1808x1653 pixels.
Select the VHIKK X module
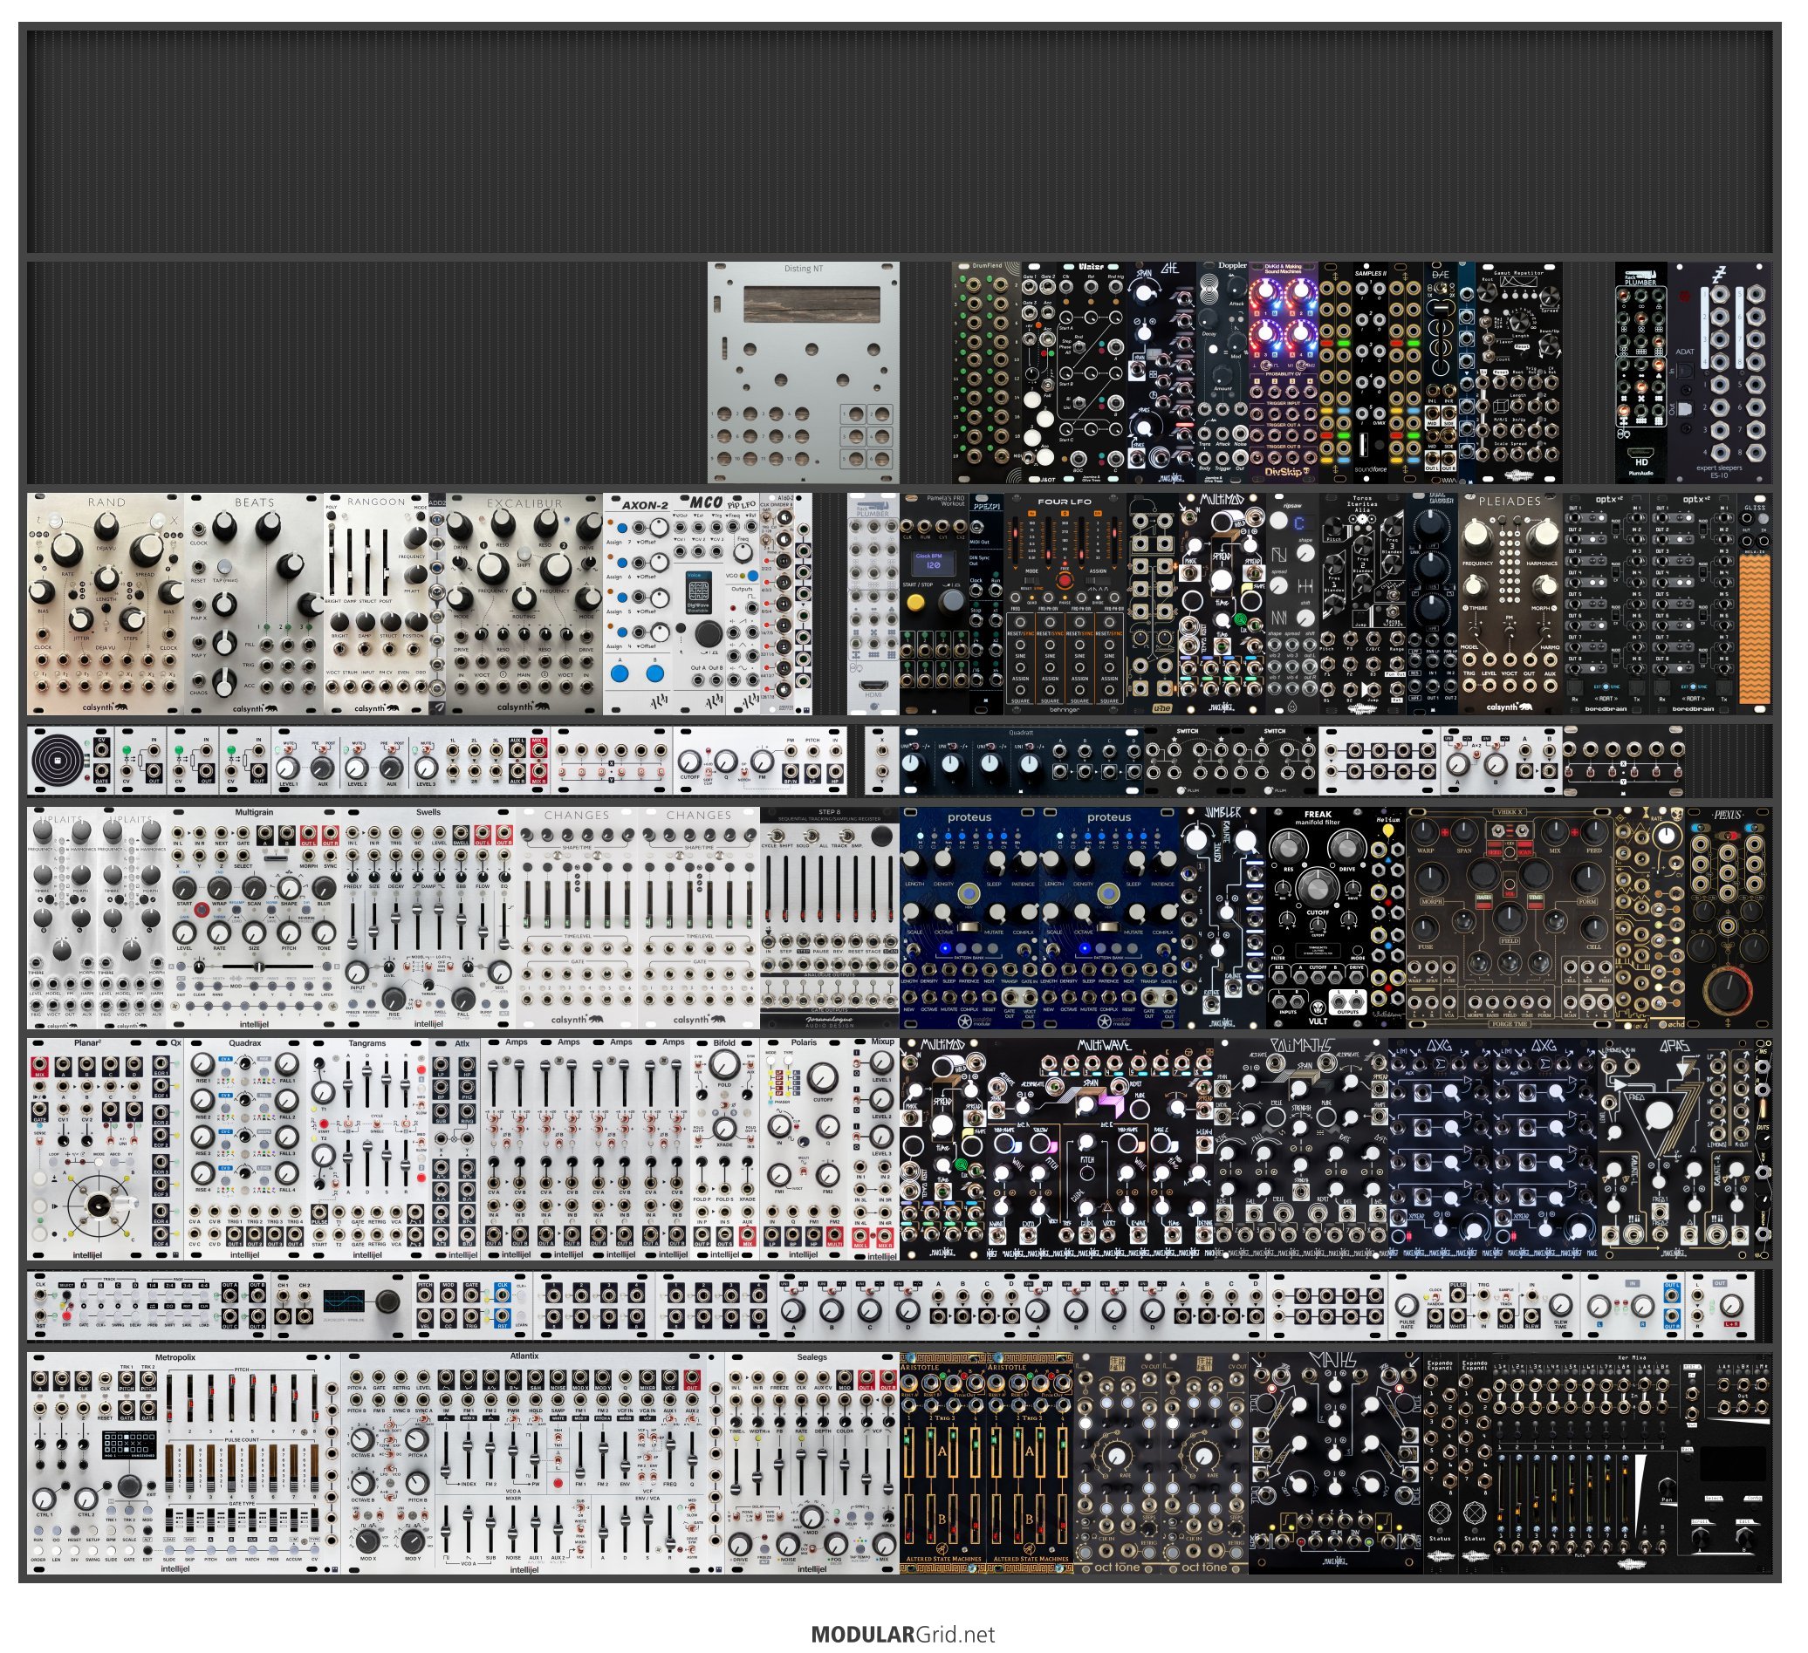[1510, 918]
